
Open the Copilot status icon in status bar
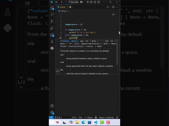(96, 117)
